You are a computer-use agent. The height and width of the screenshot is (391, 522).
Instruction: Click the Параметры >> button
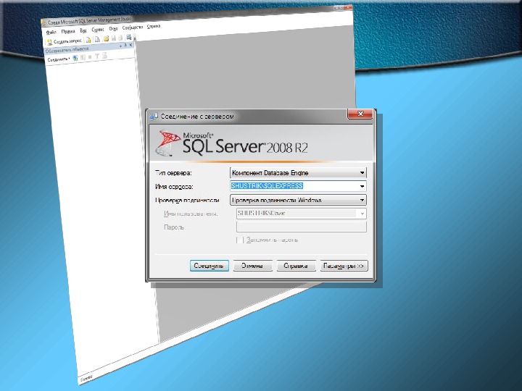pyautogui.click(x=344, y=266)
